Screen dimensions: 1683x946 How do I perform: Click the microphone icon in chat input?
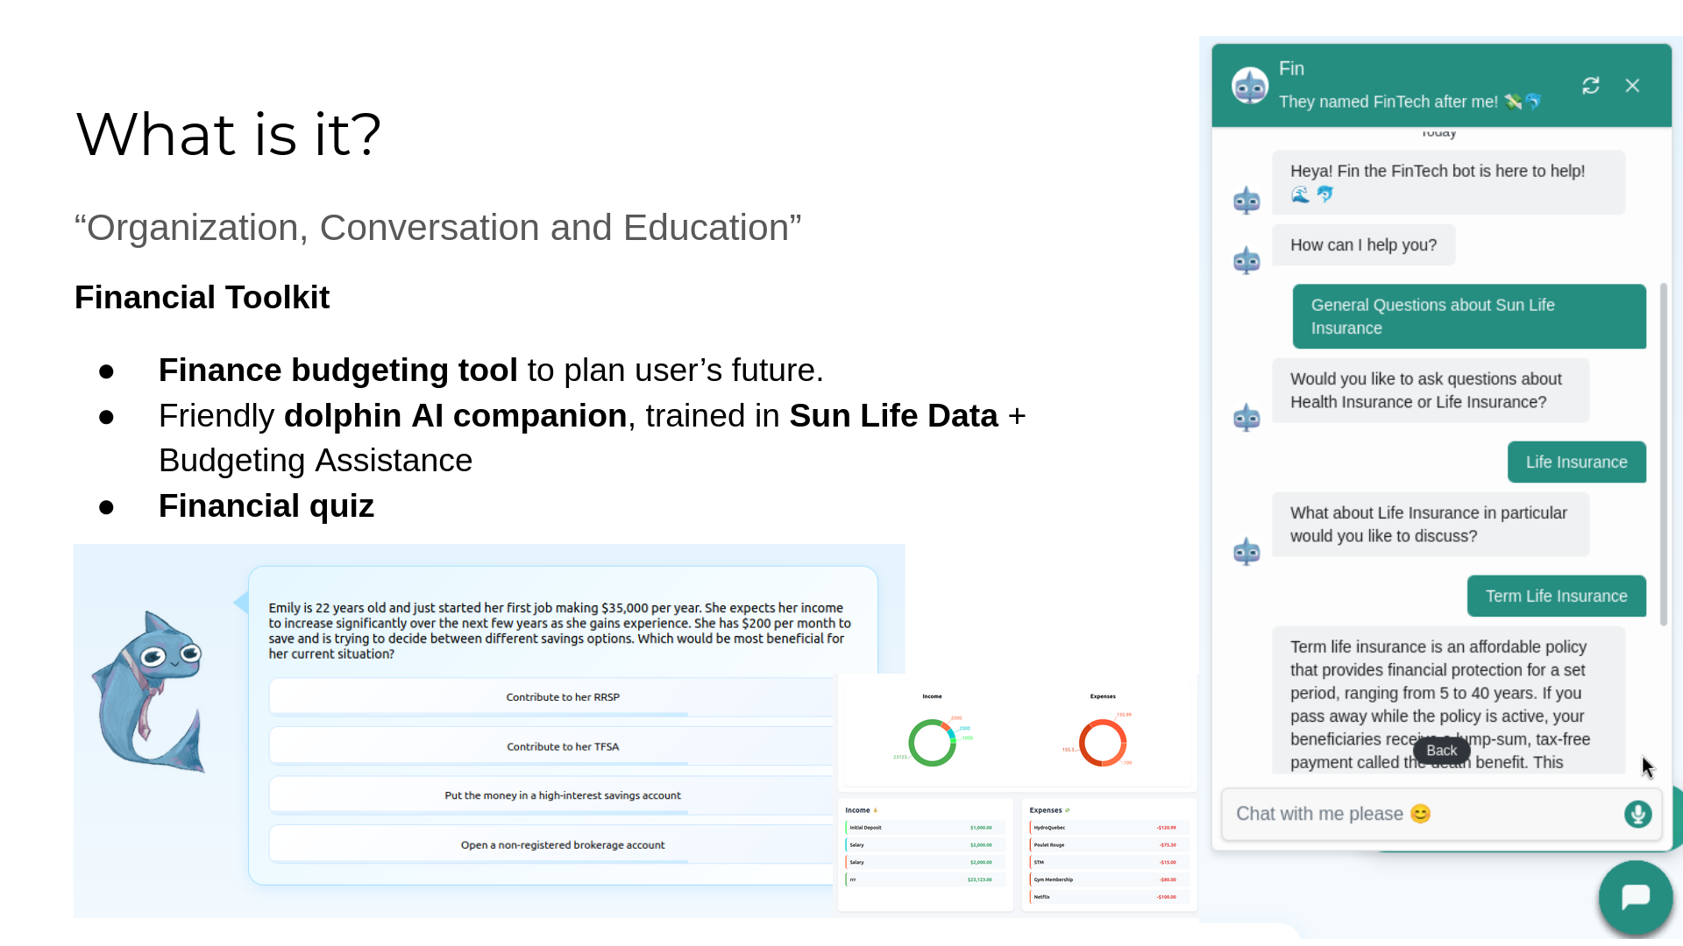point(1637,814)
